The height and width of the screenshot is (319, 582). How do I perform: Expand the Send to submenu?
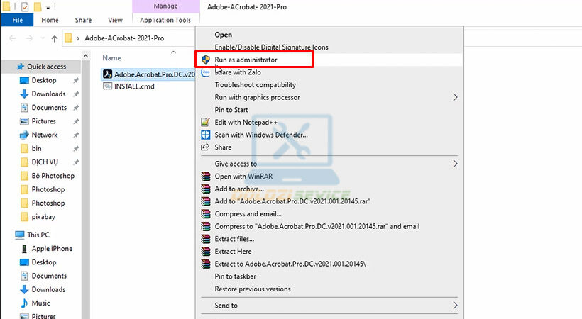click(455, 306)
